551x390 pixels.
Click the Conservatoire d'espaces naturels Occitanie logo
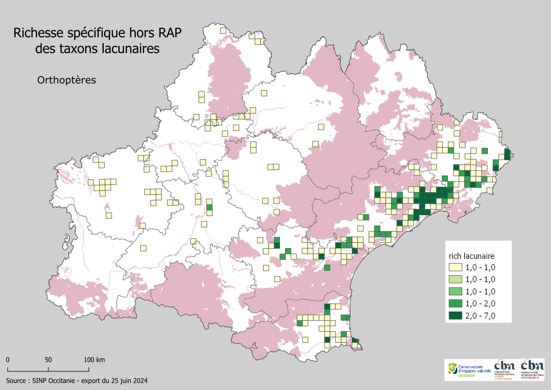(x=470, y=370)
